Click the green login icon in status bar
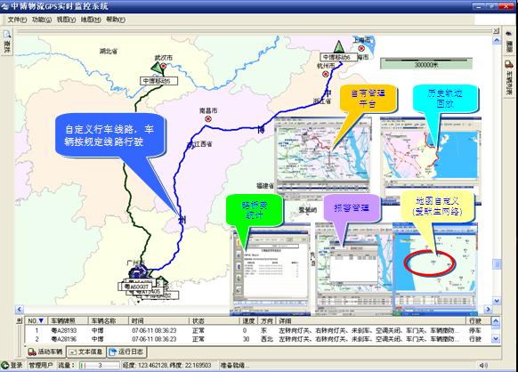Image resolution: width=518 pixels, height=372 pixels. coord(5,365)
